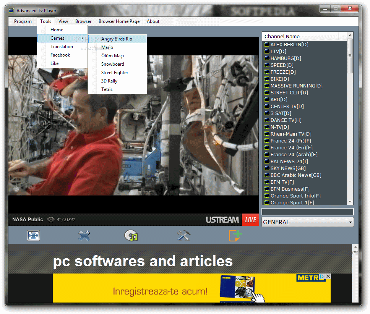Launch the Mario game
370x314 pixels.
pos(117,47)
